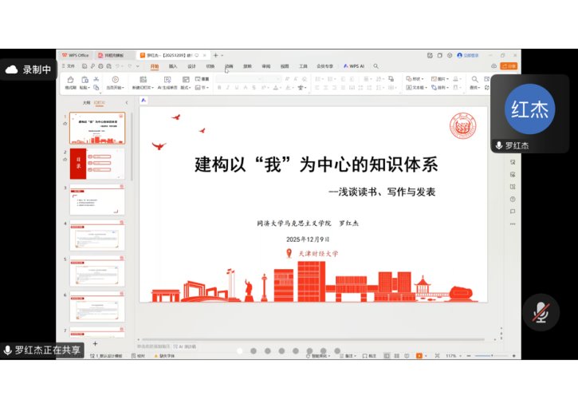Expand the Layout dropdown
This screenshot has height=400, width=578.
click(x=185, y=88)
